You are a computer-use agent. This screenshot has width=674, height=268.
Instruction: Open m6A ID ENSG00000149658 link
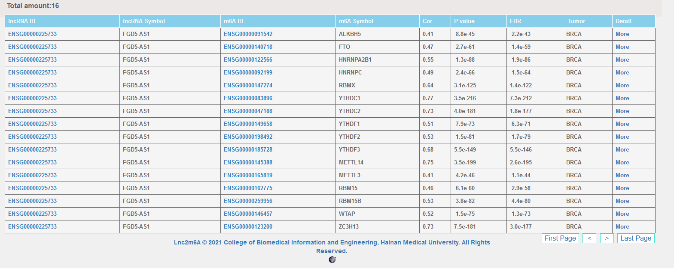coord(248,124)
